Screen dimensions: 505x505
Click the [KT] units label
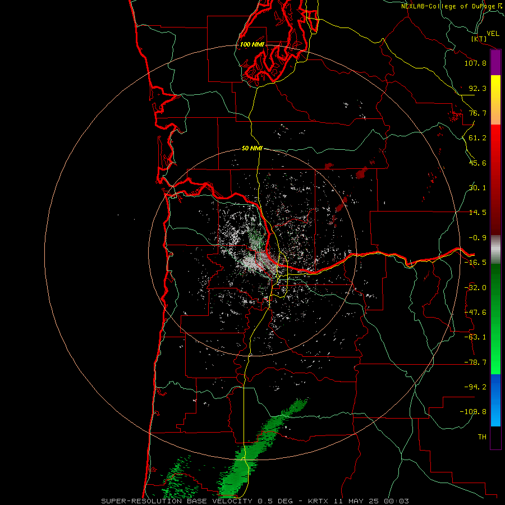[479, 39]
